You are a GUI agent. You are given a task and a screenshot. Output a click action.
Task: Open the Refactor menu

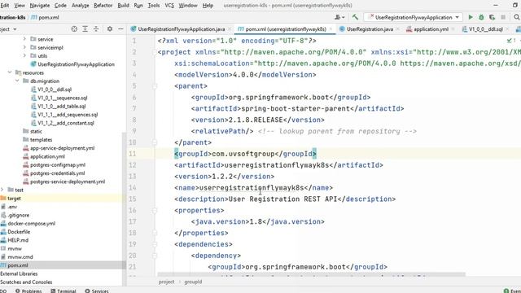pyautogui.click(x=103, y=6)
